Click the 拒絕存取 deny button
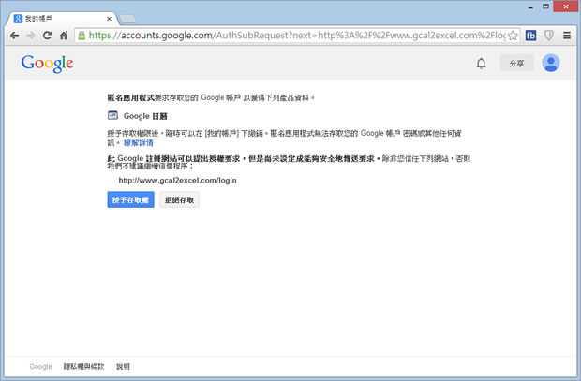The image size is (581, 381). [179, 199]
